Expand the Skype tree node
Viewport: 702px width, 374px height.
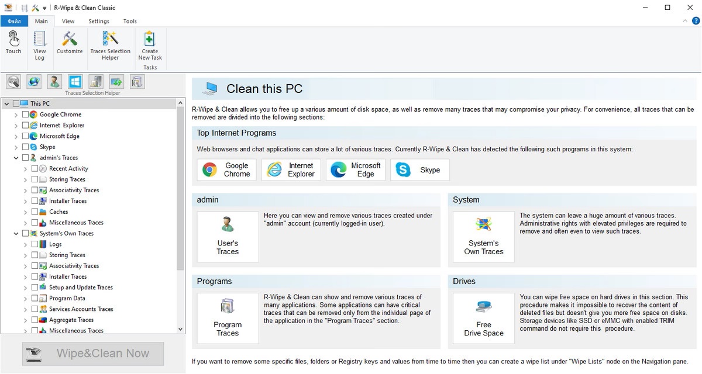coord(16,147)
